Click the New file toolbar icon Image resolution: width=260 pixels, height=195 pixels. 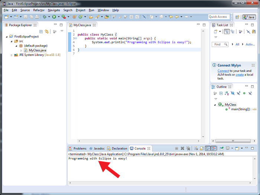pyautogui.click(x=6, y=17)
